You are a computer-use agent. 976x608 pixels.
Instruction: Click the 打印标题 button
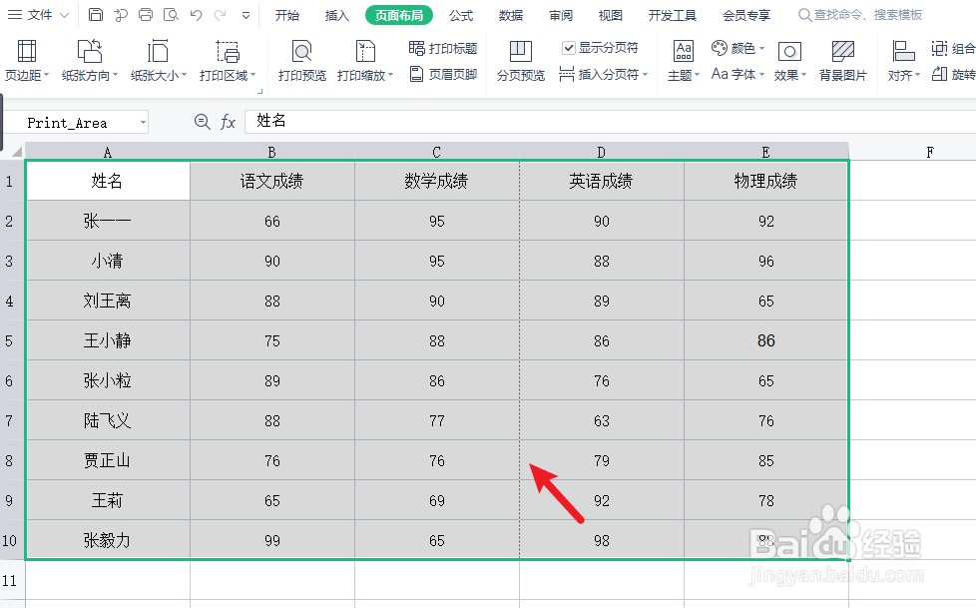point(443,48)
